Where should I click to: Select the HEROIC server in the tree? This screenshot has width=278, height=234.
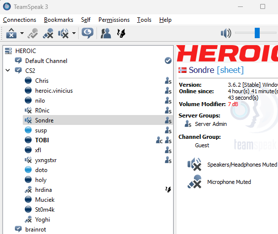tap(26, 51)
